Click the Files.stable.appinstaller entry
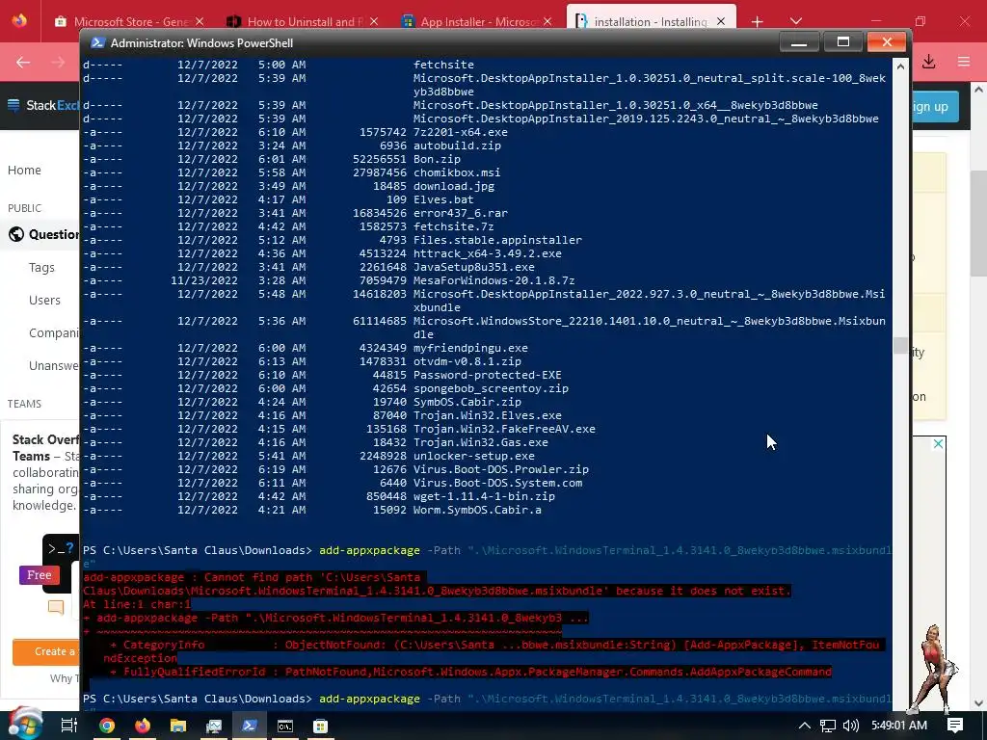 (497, 240)
